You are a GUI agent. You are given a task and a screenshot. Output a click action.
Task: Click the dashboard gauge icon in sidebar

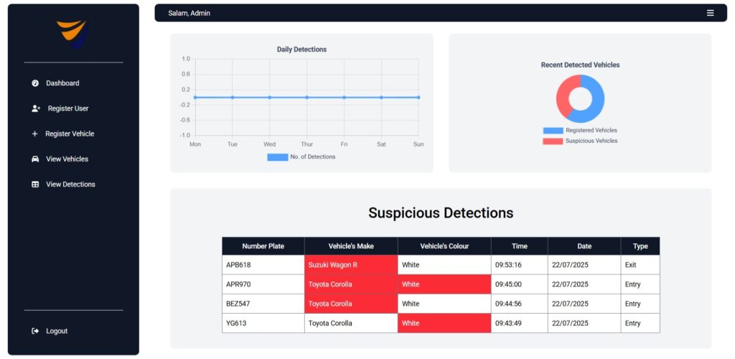[35, 83]
